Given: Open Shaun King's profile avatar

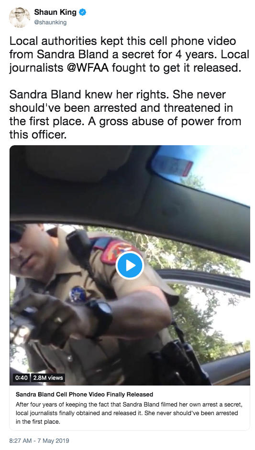Looking at the screenshot, I should point(20,17).
